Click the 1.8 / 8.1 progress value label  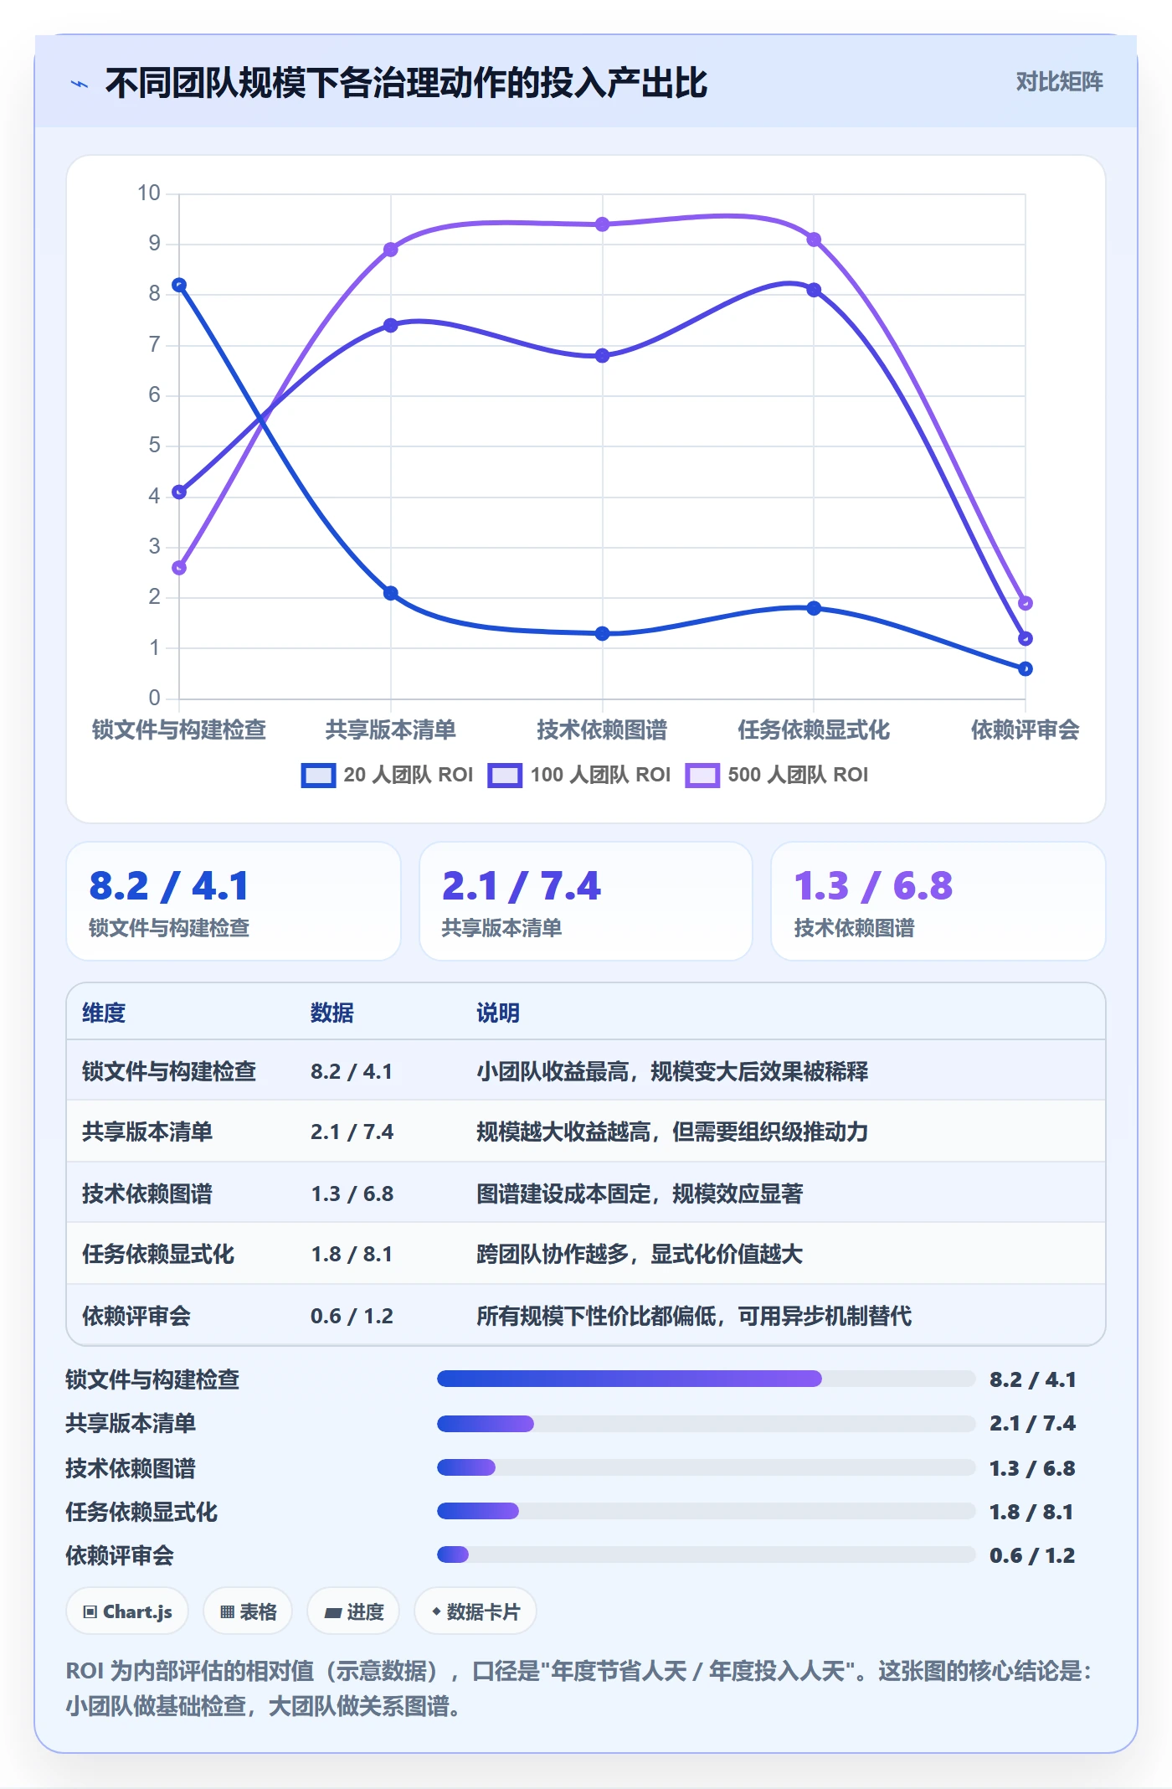coord(1031,1512)
